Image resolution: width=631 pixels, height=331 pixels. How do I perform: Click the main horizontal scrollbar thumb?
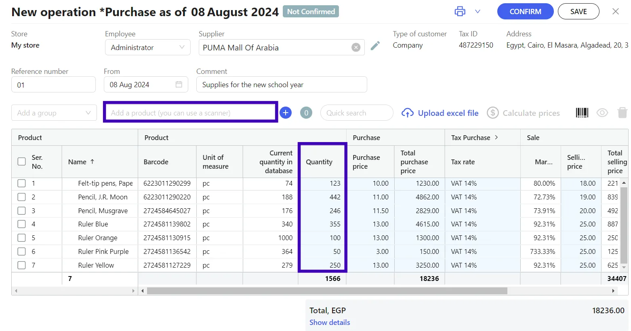point(327,291)
